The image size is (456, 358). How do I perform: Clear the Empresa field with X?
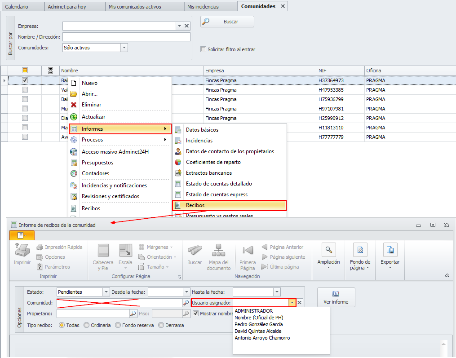coord(187,26)
